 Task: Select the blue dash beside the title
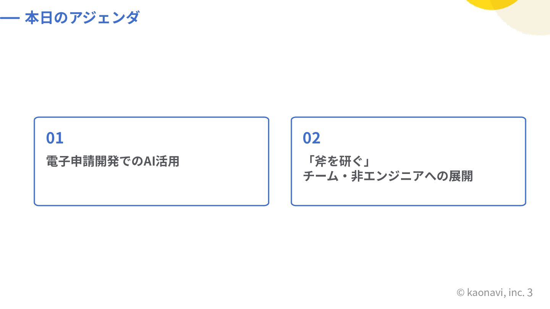[x=10, y=18]
